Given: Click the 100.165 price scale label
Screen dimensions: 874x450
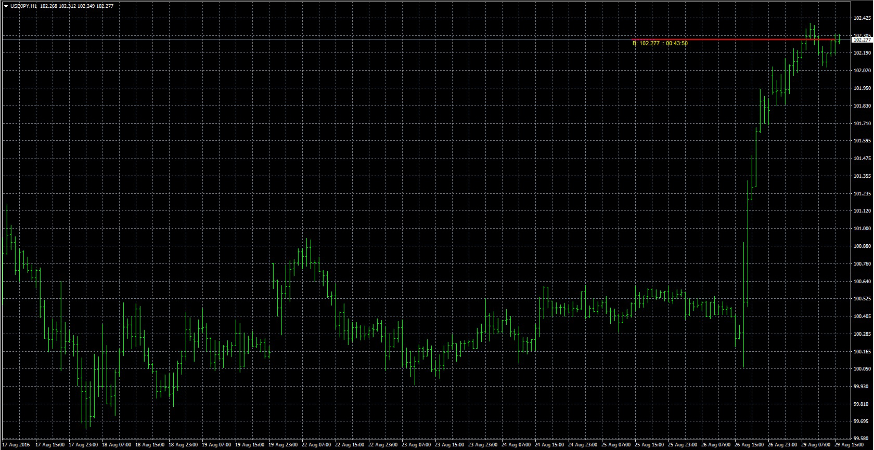Looking at the screenshot, I should [862, 352].
